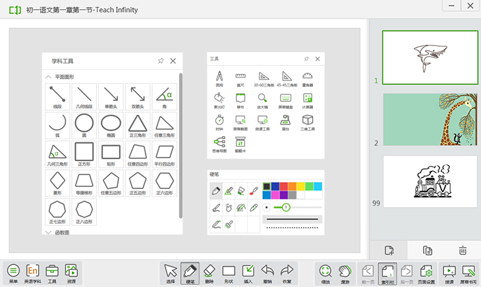Open the 放大镜 magnifier tool
481x287 pixels.
[x=263, y=100]
